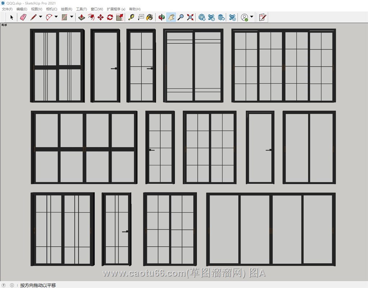Toggle the highlighted Pan hand tool
The width and height of the screenshot is (368, 288).
click(x=171, y=17)
